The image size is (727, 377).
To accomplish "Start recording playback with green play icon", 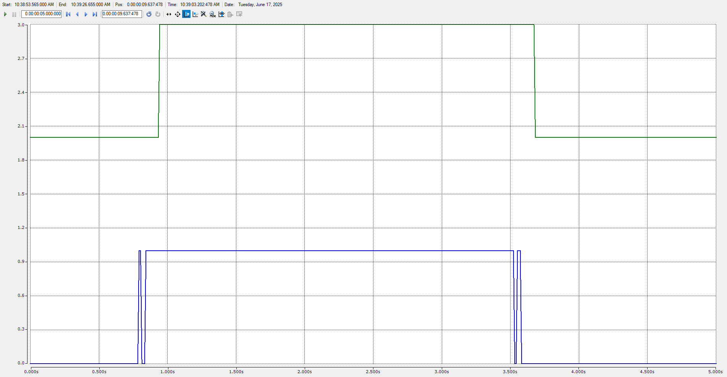I will click(x=5, y=14).
